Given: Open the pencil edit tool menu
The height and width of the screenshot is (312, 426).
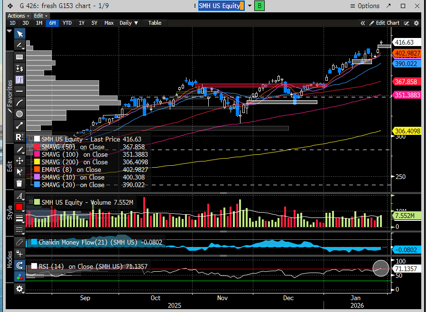Looking at the screenshot, I should pos(19,150).
